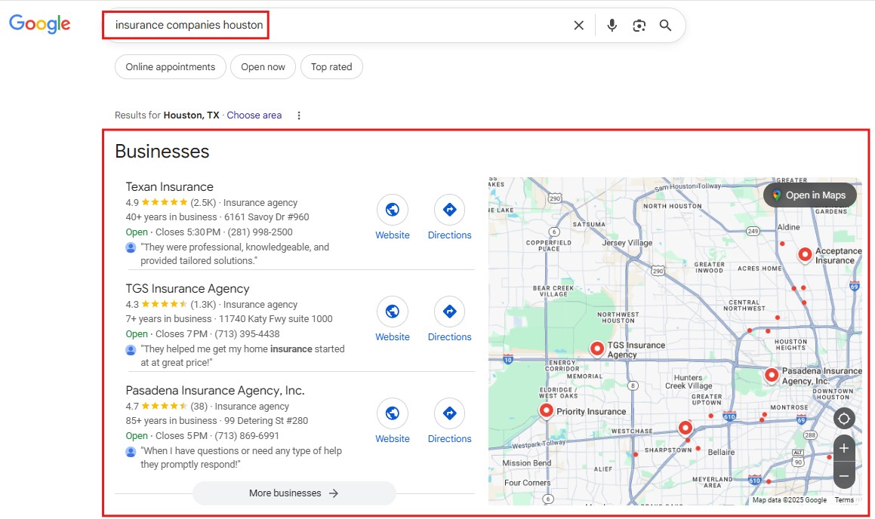875x519 pixels.
Task: Show more businesses
Action: [x=294, y=493]
